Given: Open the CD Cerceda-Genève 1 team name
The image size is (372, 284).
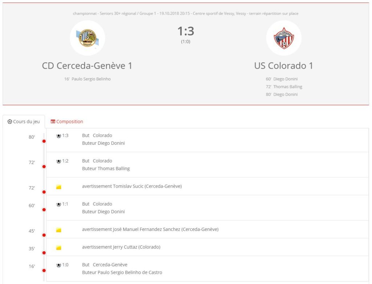Looking at the screenshot, I should [87, 66].
